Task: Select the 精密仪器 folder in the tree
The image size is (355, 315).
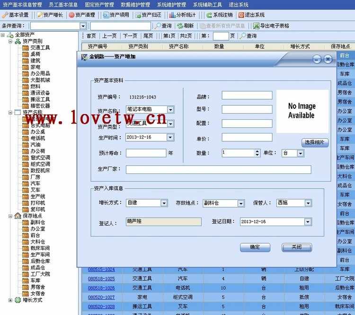Action: coord(36,105)
